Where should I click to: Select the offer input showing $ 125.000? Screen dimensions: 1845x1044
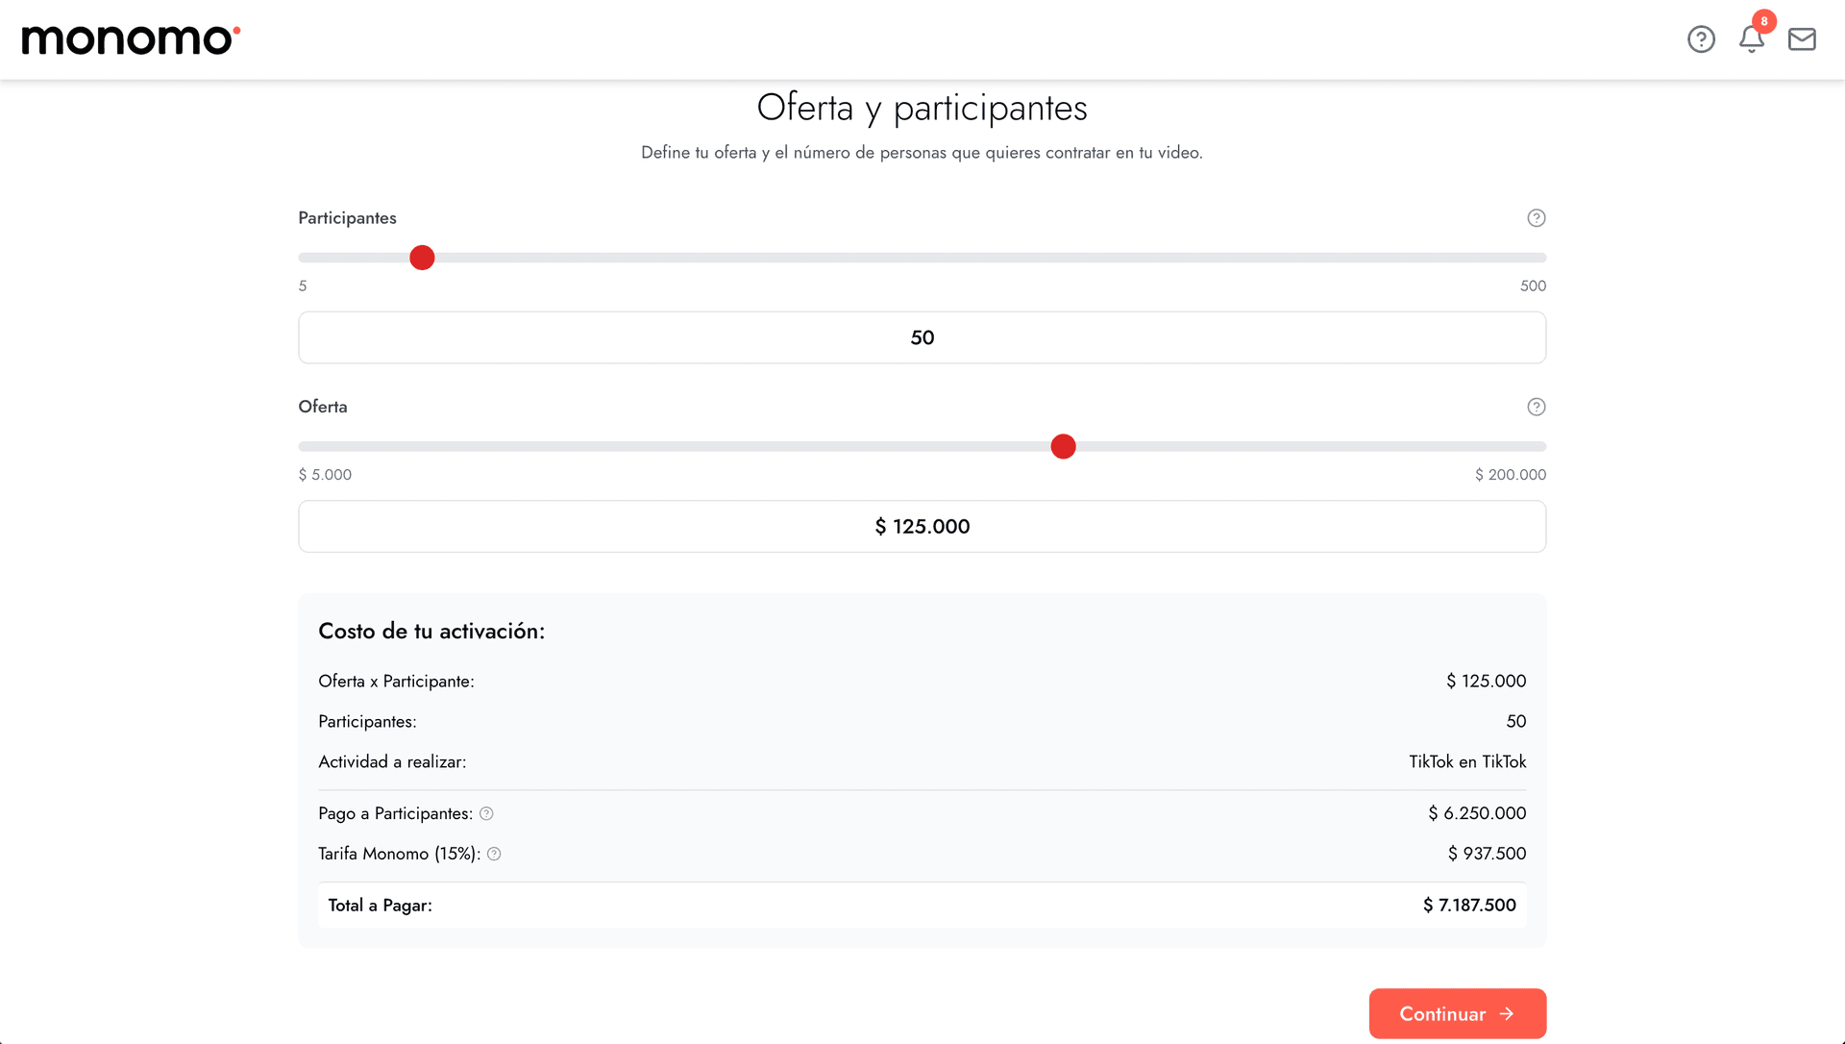922,526
